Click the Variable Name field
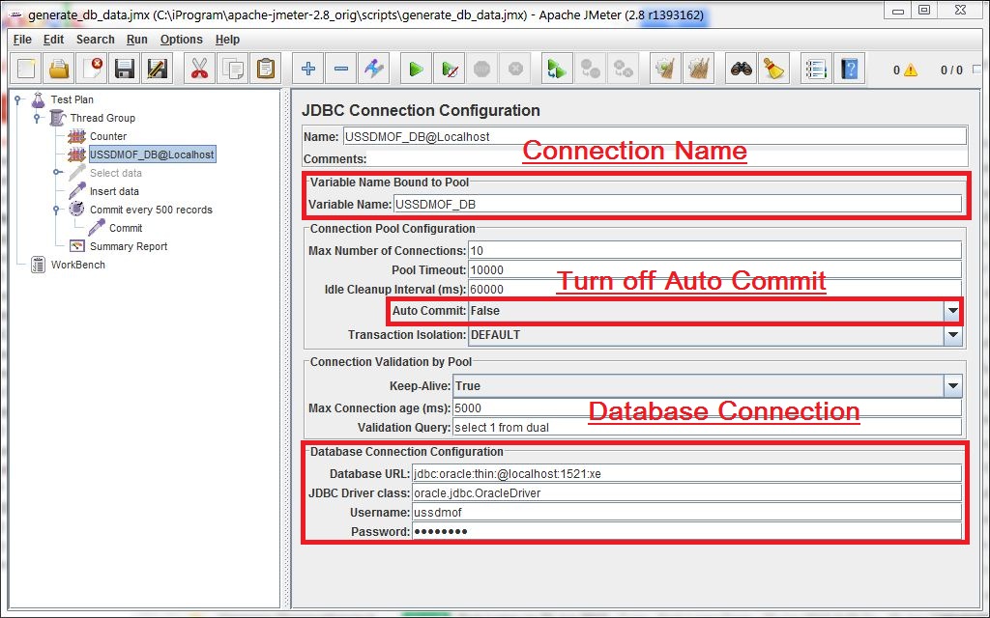Screen dimensions: 990x618 pyautogui.click(x=678, y=205)
